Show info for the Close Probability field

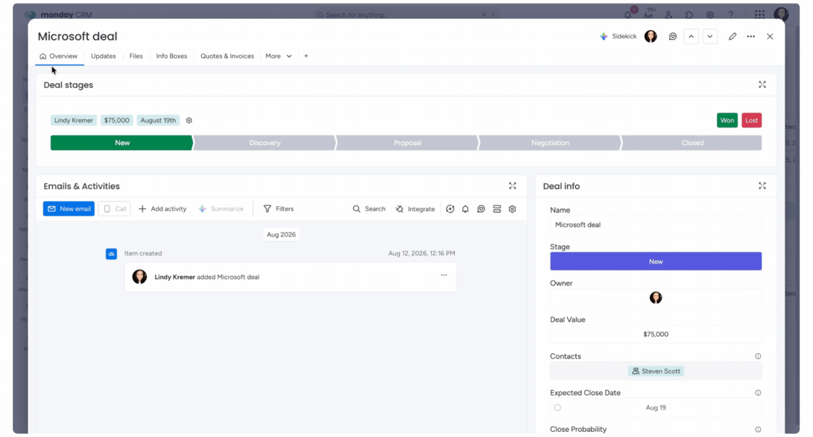758,430
